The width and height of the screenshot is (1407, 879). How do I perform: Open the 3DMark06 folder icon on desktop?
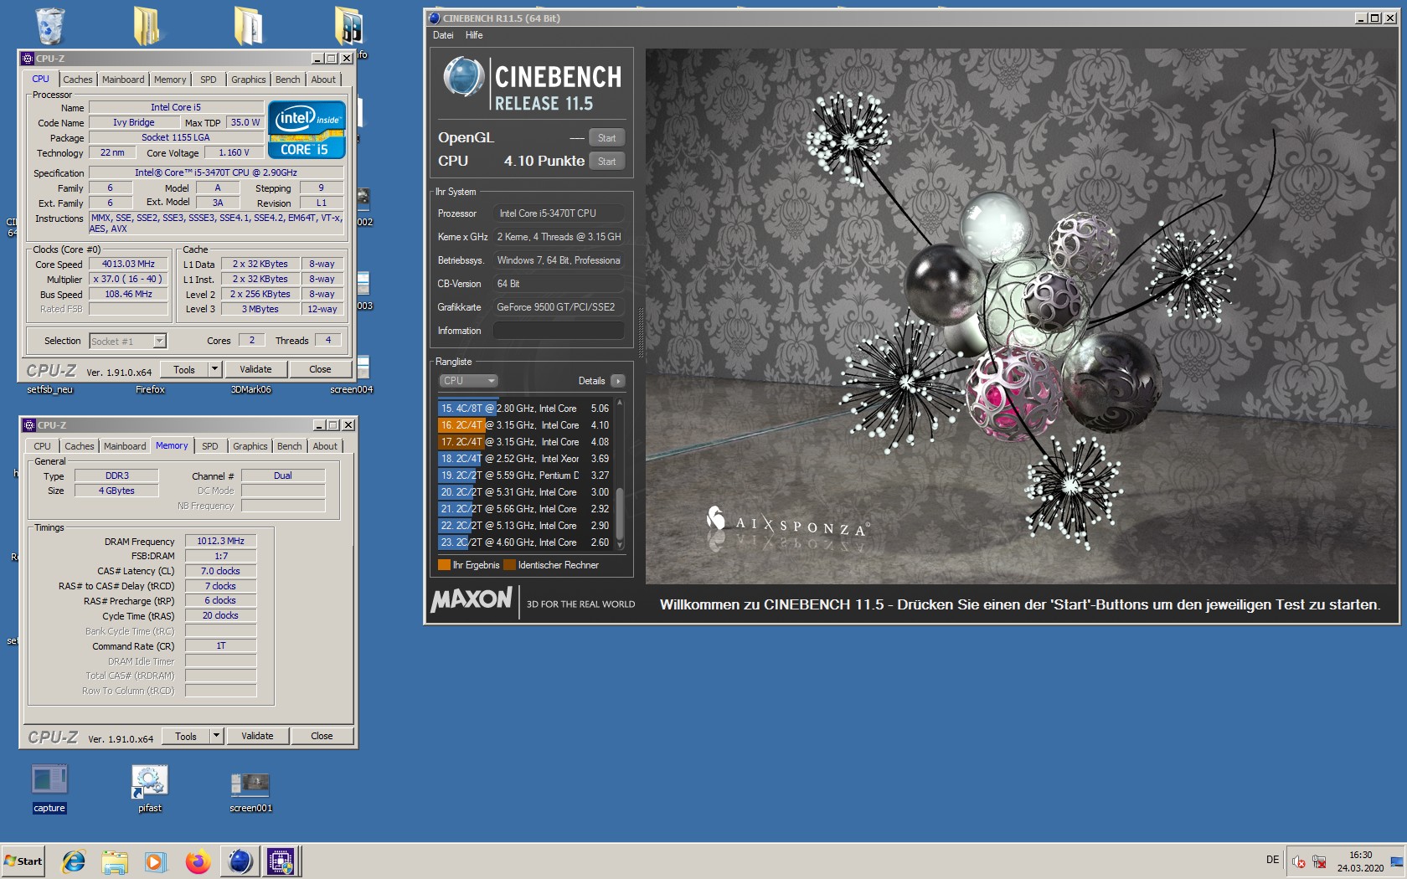251,389
